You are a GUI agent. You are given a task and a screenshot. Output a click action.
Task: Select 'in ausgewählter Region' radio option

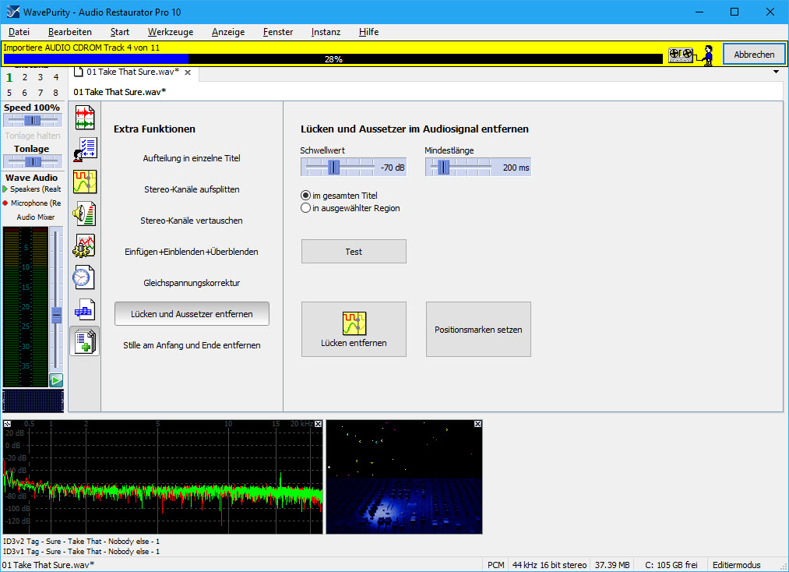pos(305,208)
